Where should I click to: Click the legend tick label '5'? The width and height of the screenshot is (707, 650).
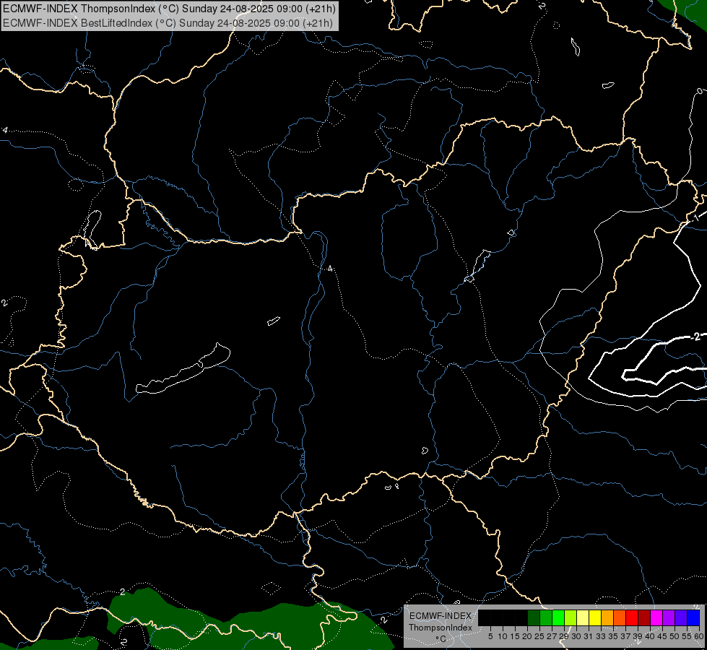490,636
